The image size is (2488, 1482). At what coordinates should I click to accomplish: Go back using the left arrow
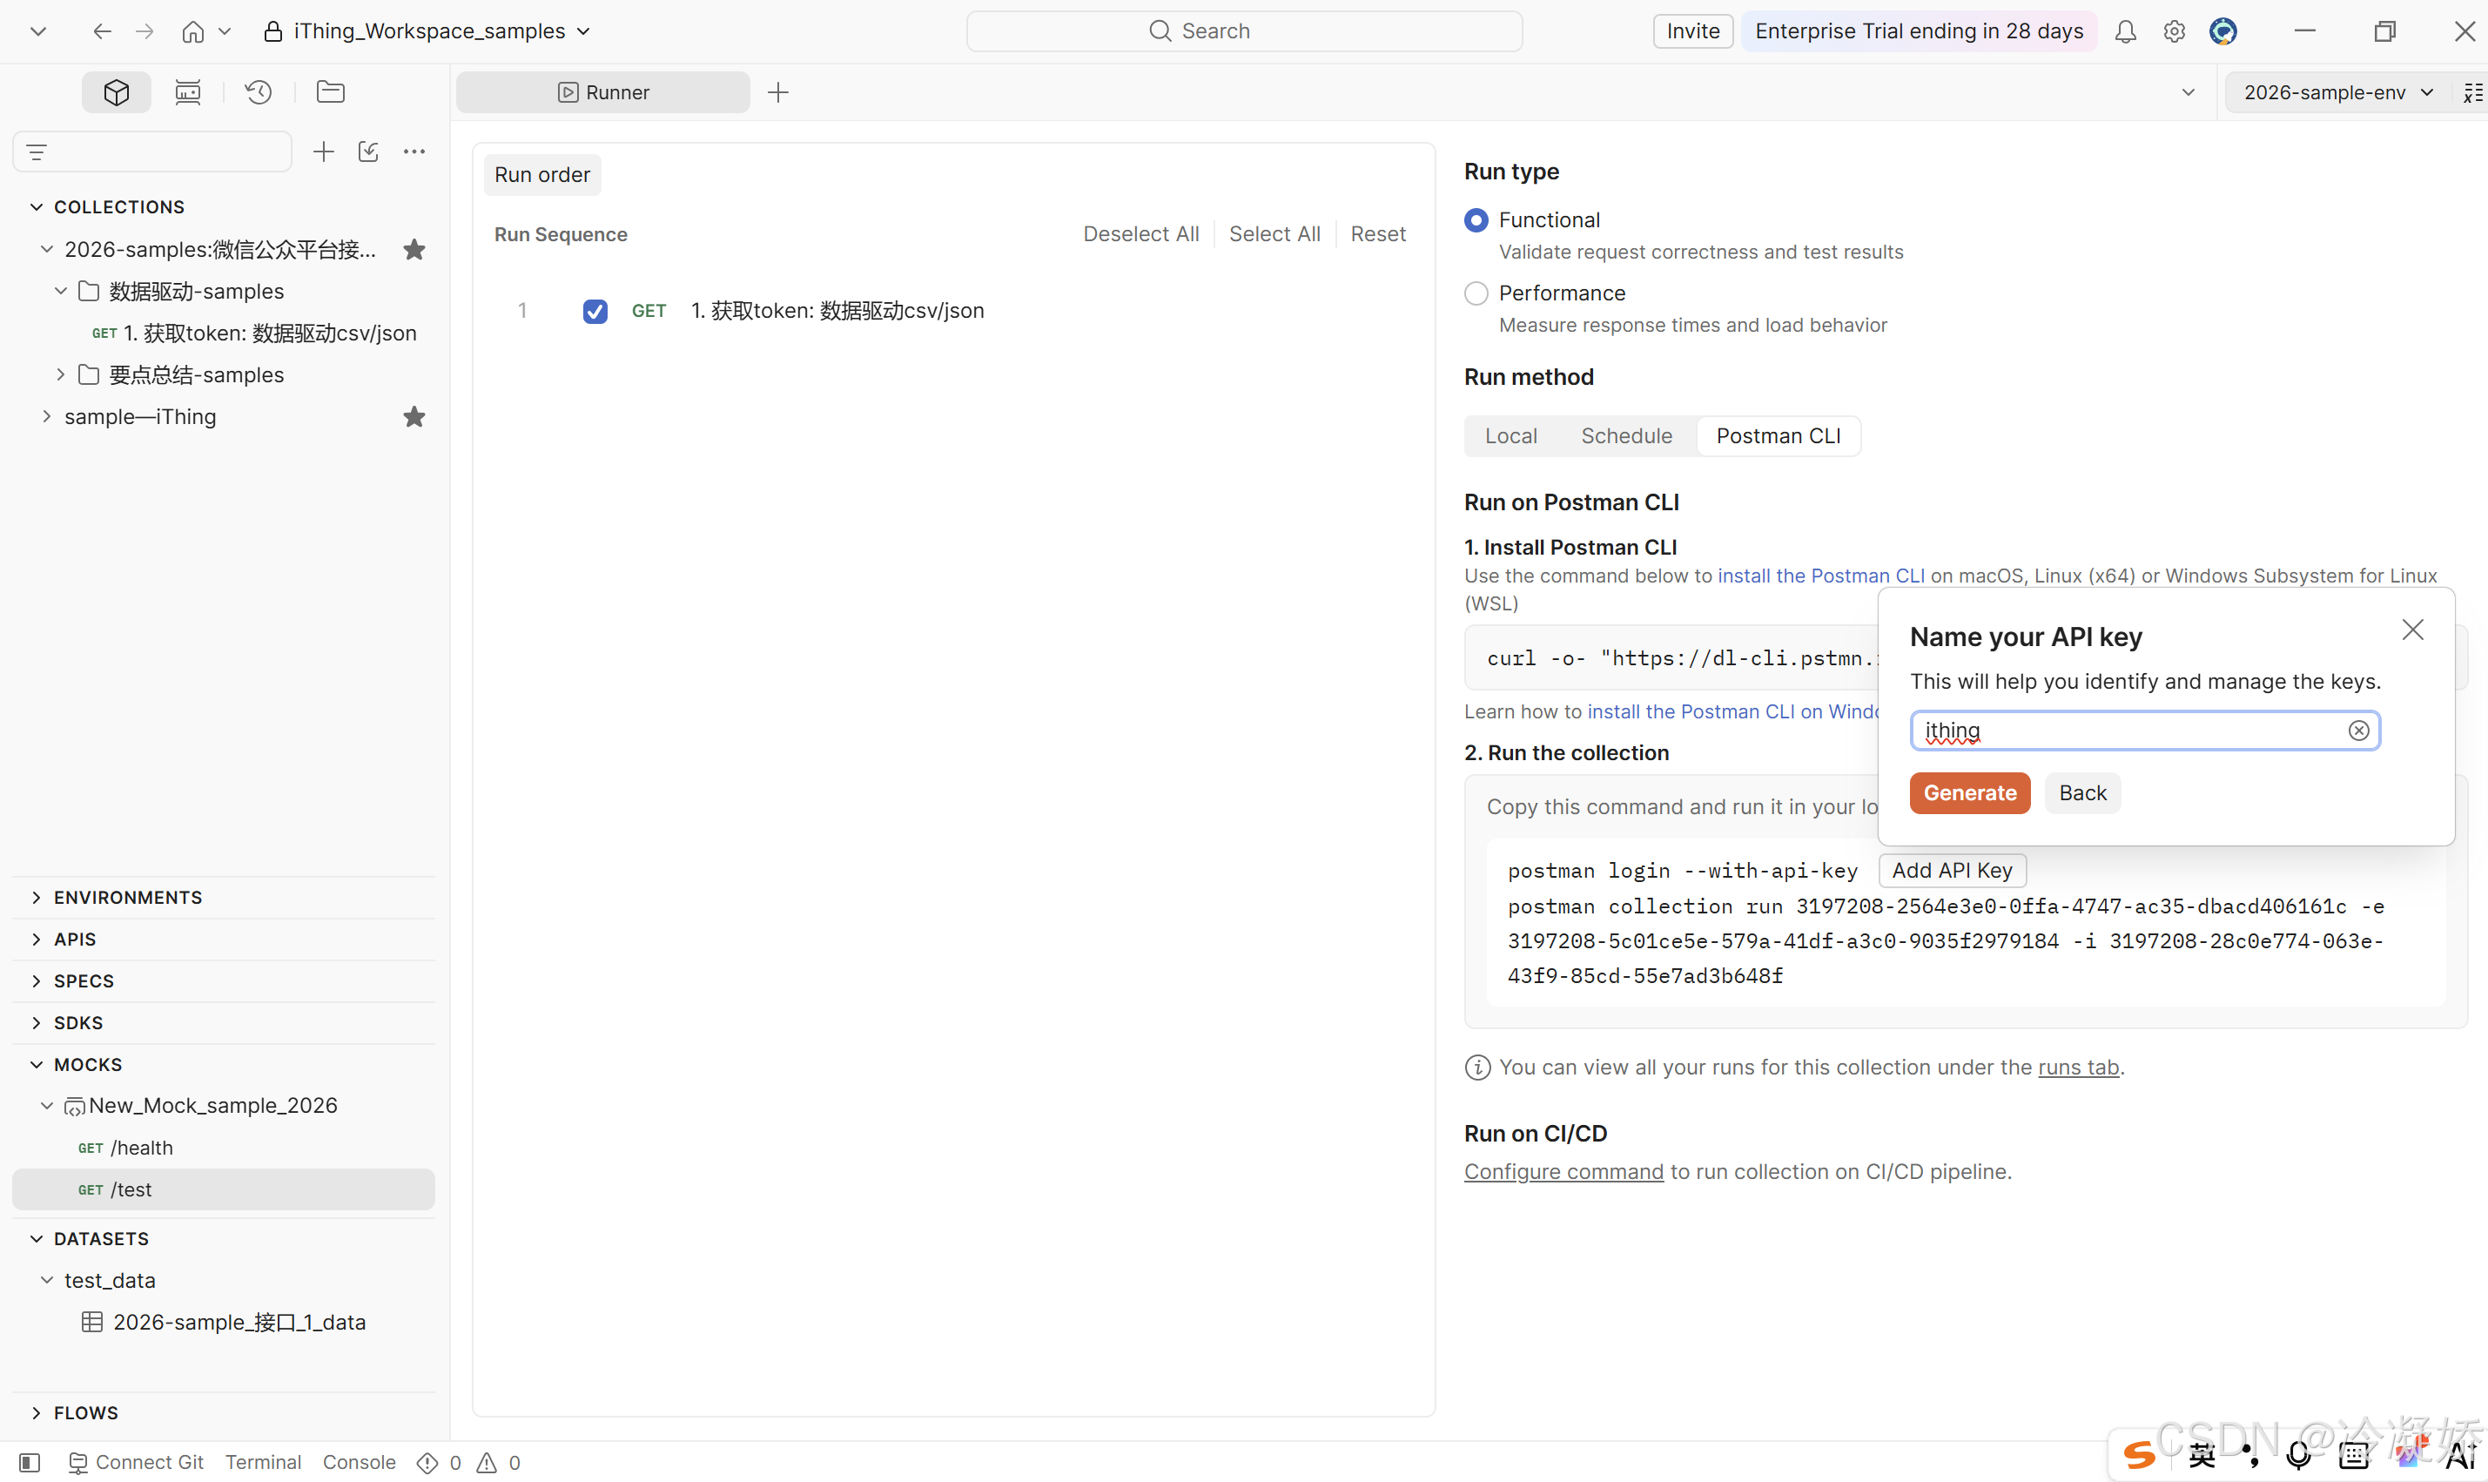click(x=102, y=31)
